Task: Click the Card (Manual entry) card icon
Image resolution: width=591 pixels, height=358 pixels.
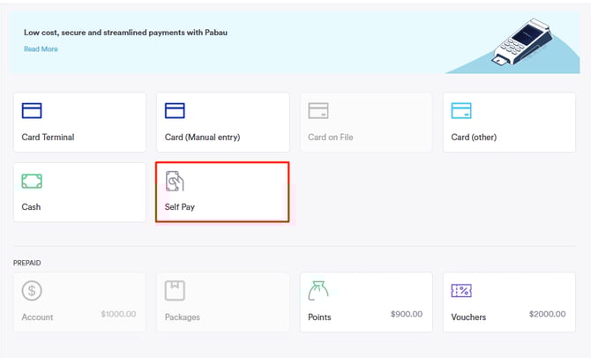Action: (x=175, y=111)
